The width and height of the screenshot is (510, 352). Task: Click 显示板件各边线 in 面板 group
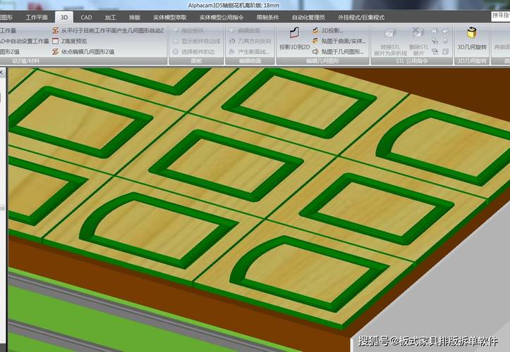point(195,42)
